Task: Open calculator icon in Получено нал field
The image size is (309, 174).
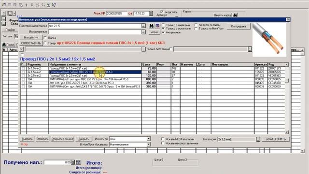Action: tap(73, 162)
